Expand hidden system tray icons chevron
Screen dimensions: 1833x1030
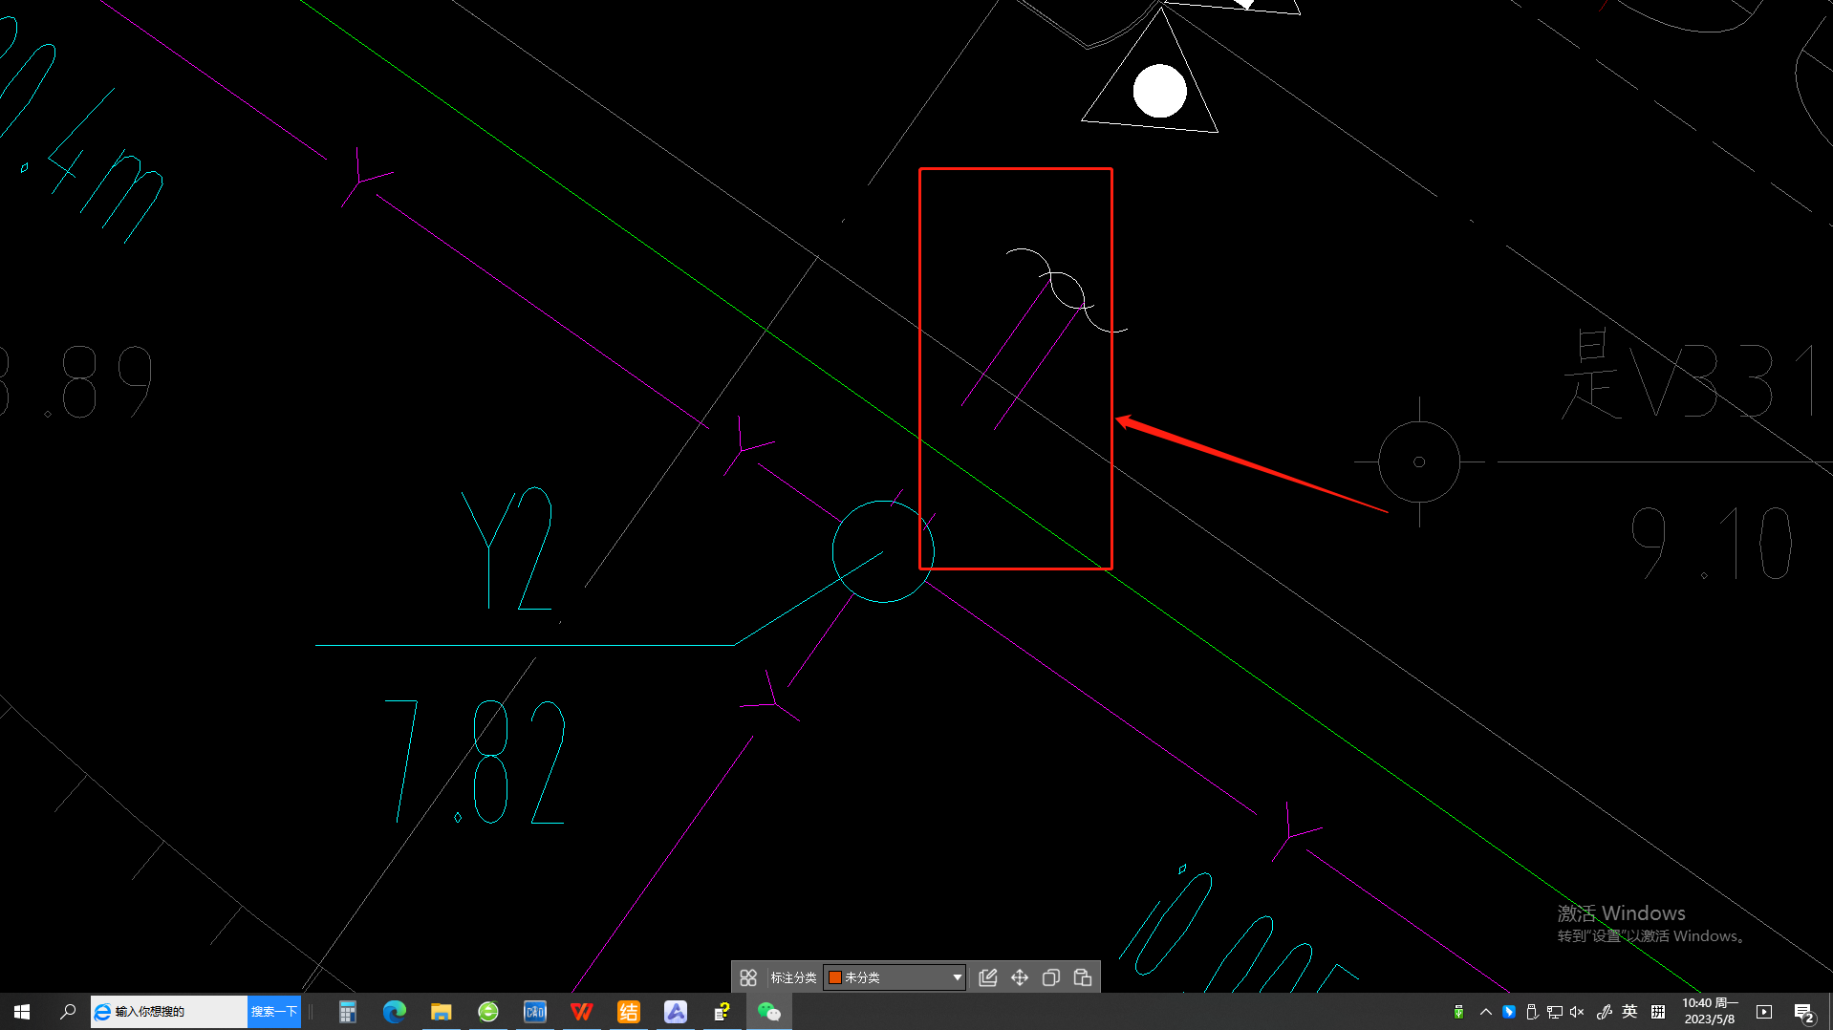pos(1485,1012)
